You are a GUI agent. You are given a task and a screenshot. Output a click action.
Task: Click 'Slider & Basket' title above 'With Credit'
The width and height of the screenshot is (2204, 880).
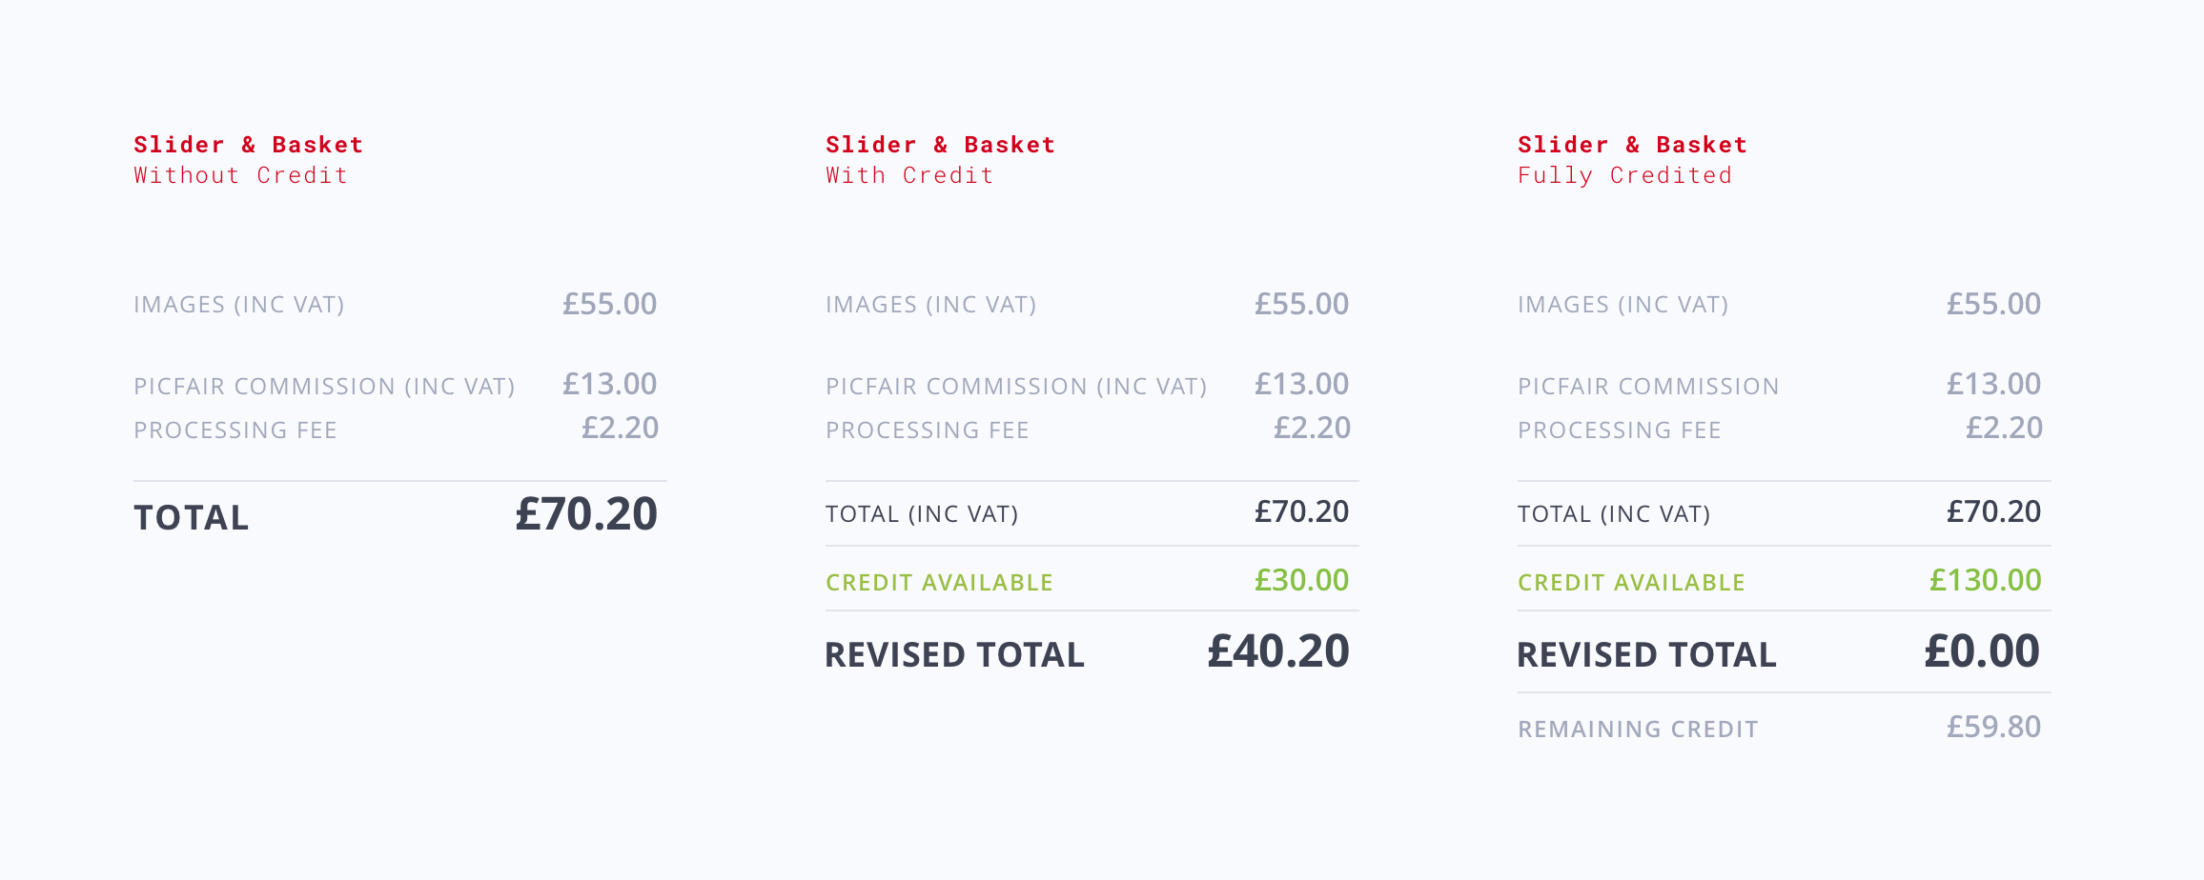point(940,145)
